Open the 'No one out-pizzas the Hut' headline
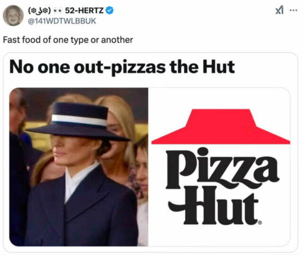This screenshot has width=303, height=255. click(x=122, y=67)
